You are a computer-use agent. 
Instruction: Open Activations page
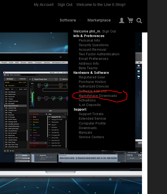pos(87,100)
